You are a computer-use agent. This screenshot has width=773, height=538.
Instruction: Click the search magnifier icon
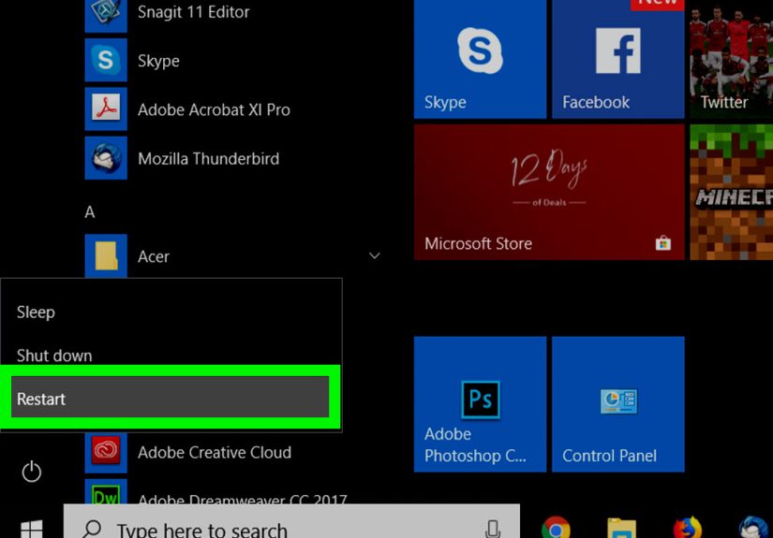[92, 530]
